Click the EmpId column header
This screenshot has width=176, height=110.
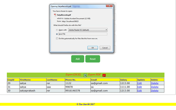pyautogui.click(x=13, y=80)
